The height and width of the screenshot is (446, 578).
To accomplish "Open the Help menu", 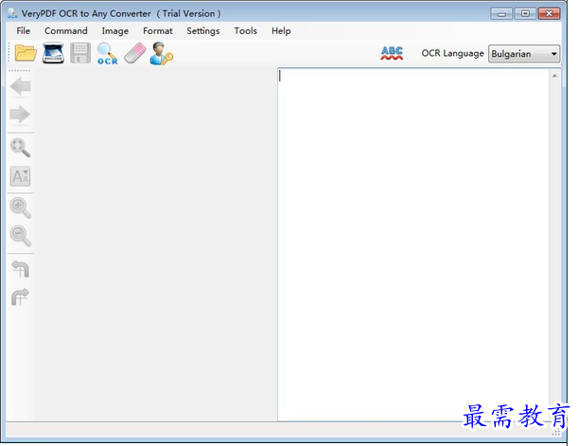I will [x=281, y=31].
